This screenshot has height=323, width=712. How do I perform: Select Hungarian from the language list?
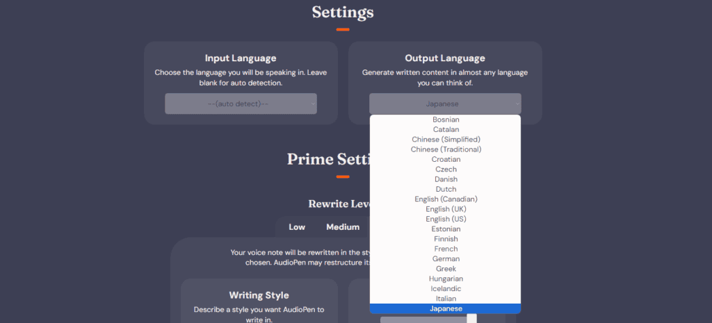click(x=446, y=279)
